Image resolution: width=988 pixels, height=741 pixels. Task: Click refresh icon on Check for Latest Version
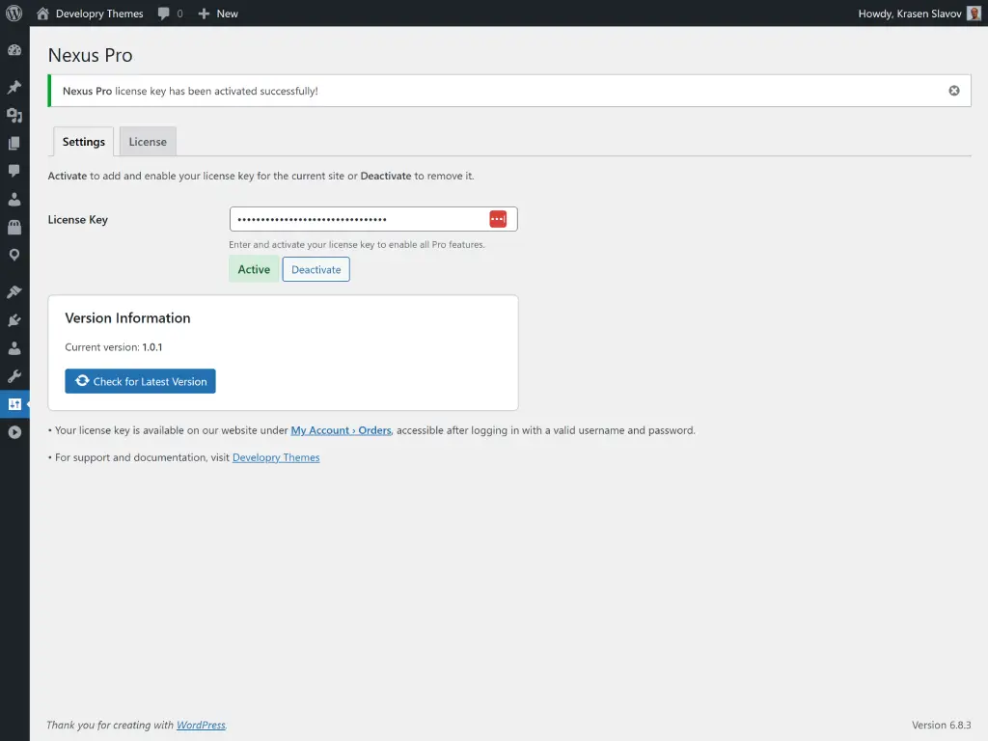pos(82,380)
